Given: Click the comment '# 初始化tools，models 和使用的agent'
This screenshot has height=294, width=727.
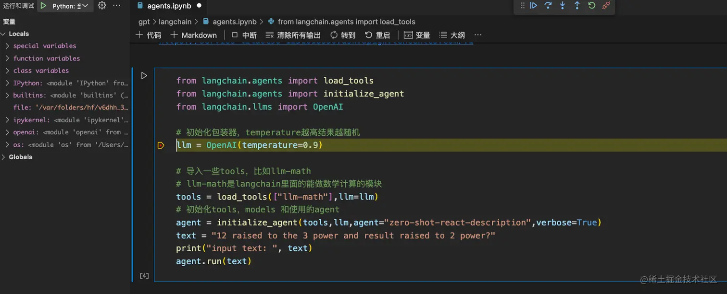Looking at the screenshot, I should click(x=258, y=210).
